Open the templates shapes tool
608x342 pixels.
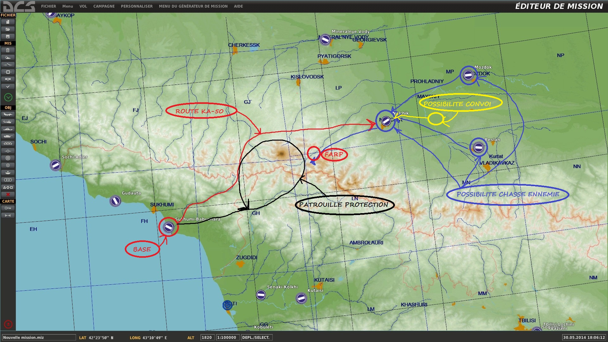point(8,187)
